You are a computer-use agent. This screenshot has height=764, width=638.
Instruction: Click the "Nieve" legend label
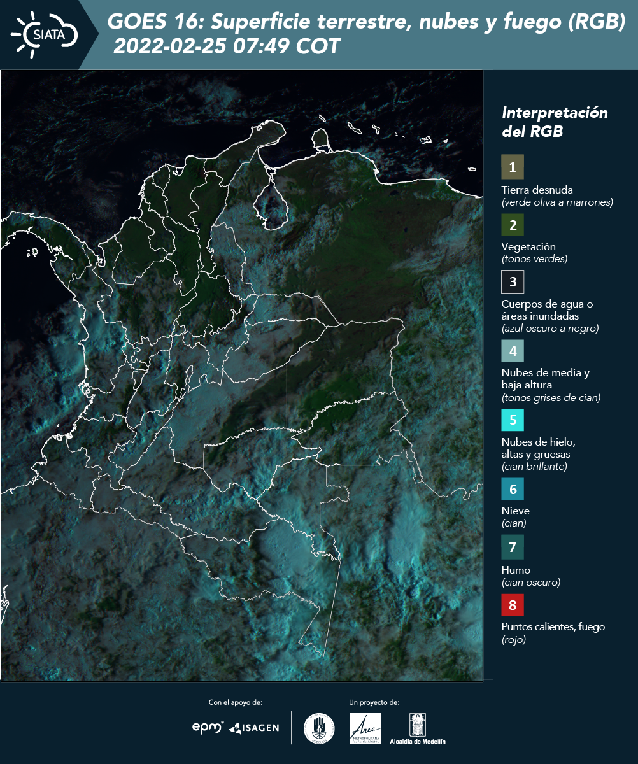point(516,511)
